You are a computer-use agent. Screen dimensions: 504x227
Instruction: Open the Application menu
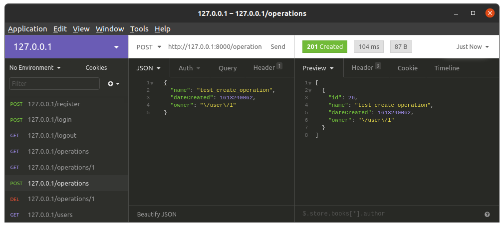click(27, 29)
